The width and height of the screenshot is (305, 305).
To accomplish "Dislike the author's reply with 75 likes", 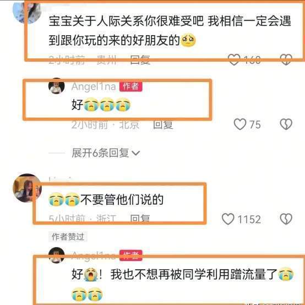I will click(x=286, y=124).
